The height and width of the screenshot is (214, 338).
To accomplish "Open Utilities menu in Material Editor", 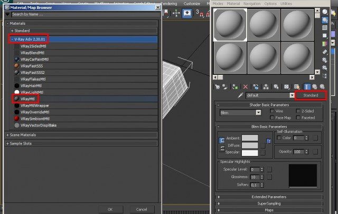I will click(286, 4).
